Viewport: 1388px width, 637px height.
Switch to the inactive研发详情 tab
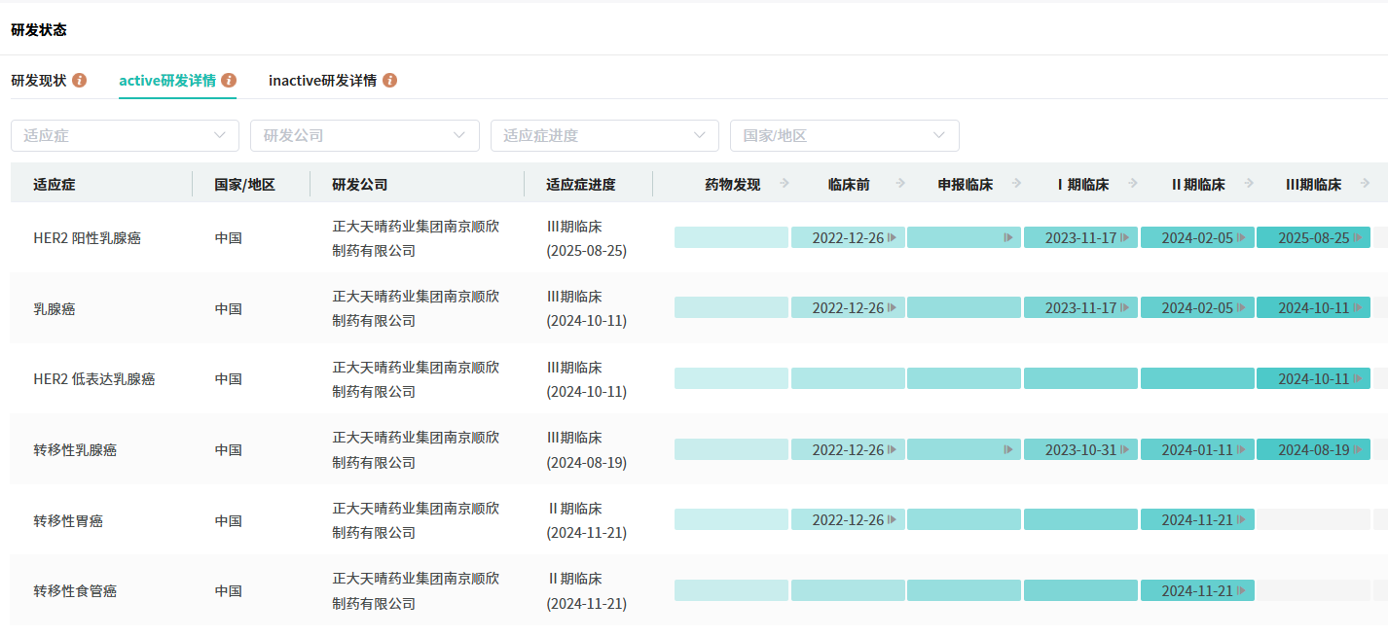322,80
